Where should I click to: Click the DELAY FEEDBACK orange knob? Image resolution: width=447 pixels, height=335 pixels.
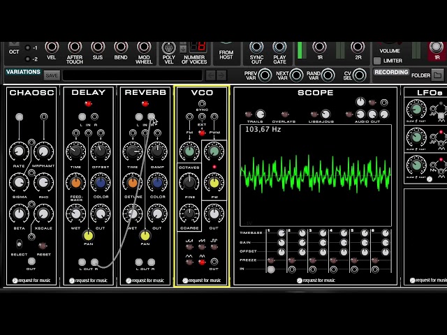coord(76,183)
